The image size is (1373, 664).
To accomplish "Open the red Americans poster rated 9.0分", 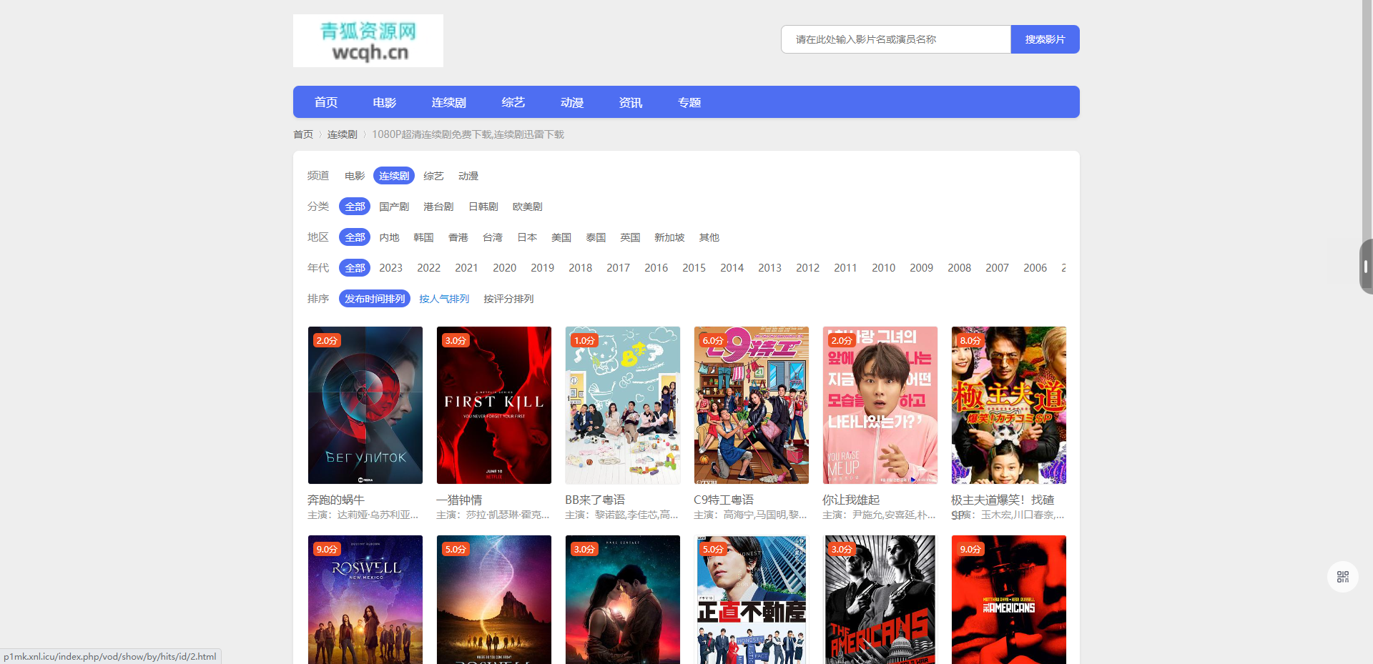I will tap(1009, 600).
